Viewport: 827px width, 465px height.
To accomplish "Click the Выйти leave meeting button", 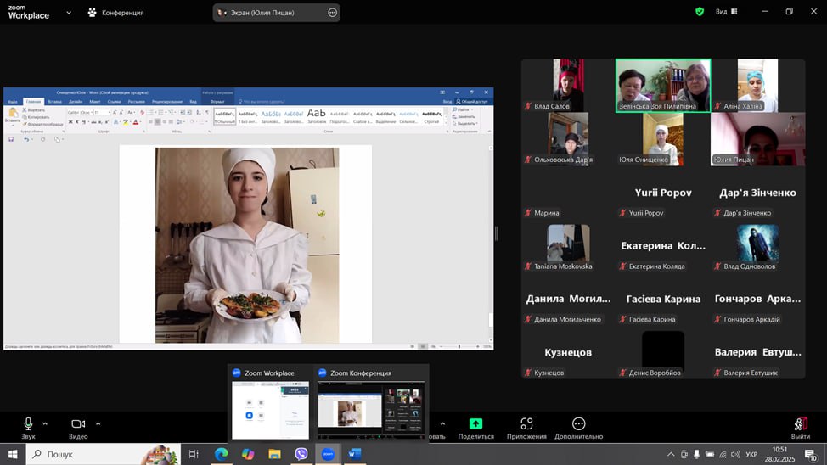I will coord(800,426).
